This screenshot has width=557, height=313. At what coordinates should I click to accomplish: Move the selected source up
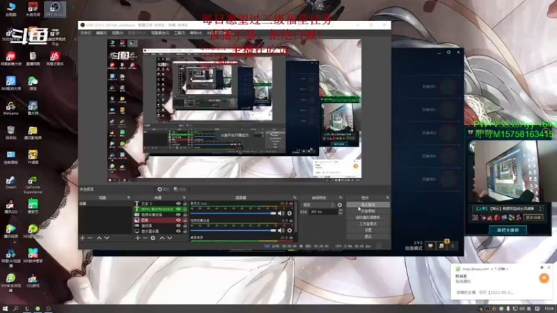[162, 238]
